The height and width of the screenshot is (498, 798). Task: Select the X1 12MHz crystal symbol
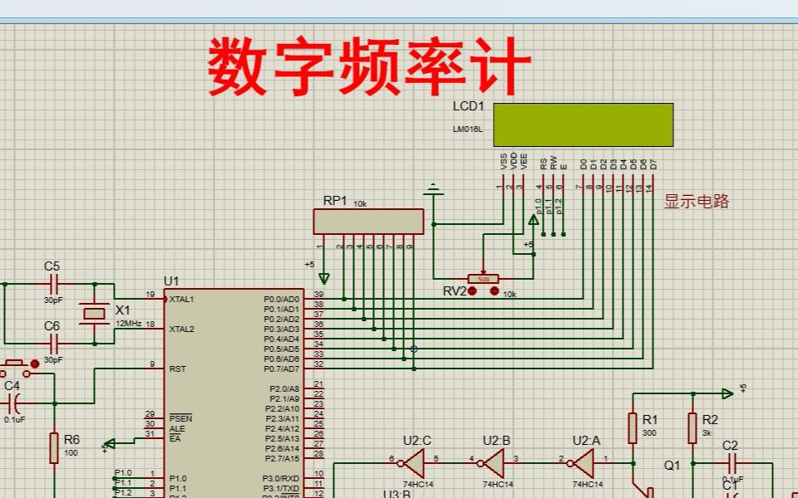94,315
